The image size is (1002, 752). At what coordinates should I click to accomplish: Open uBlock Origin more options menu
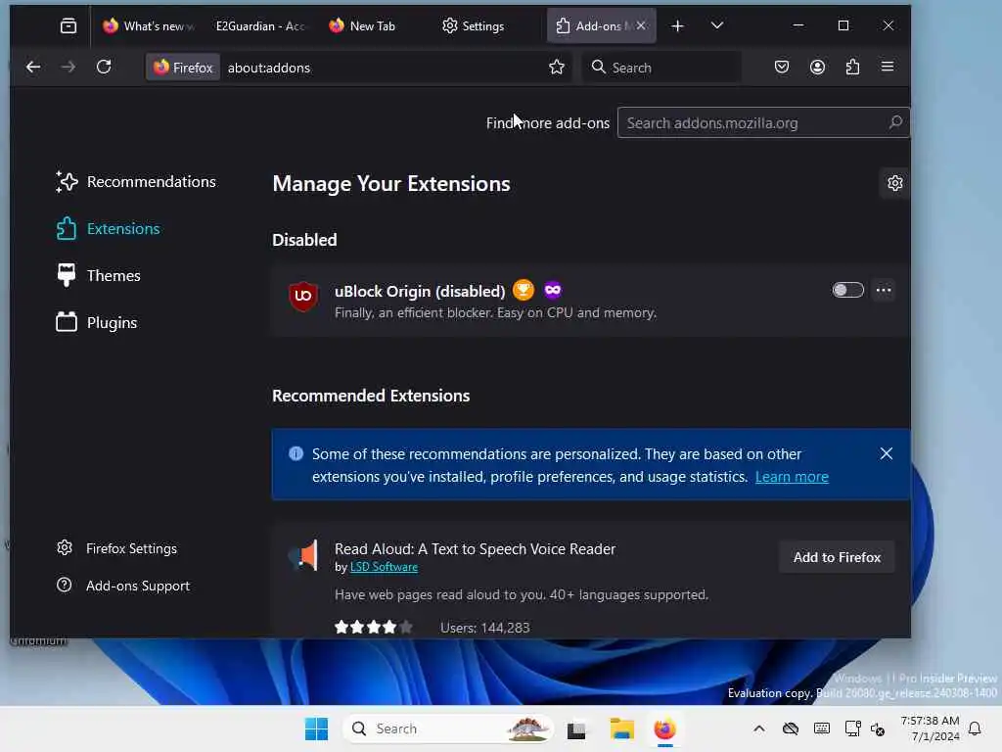[884, 290]
